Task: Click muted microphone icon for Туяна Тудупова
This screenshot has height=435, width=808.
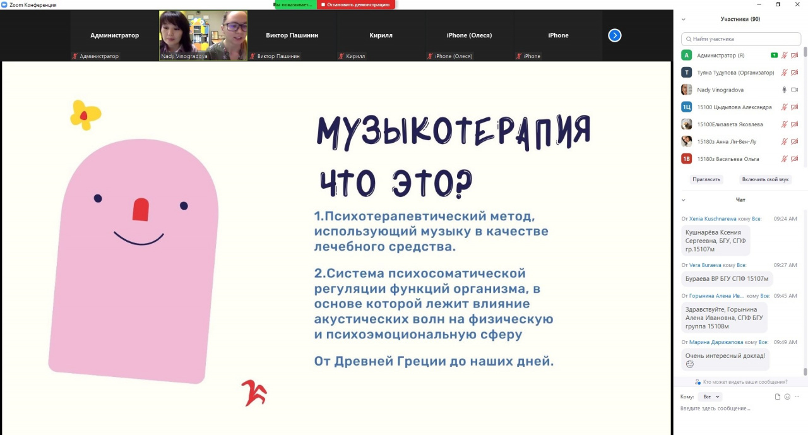Action: (x=785, y=73)
